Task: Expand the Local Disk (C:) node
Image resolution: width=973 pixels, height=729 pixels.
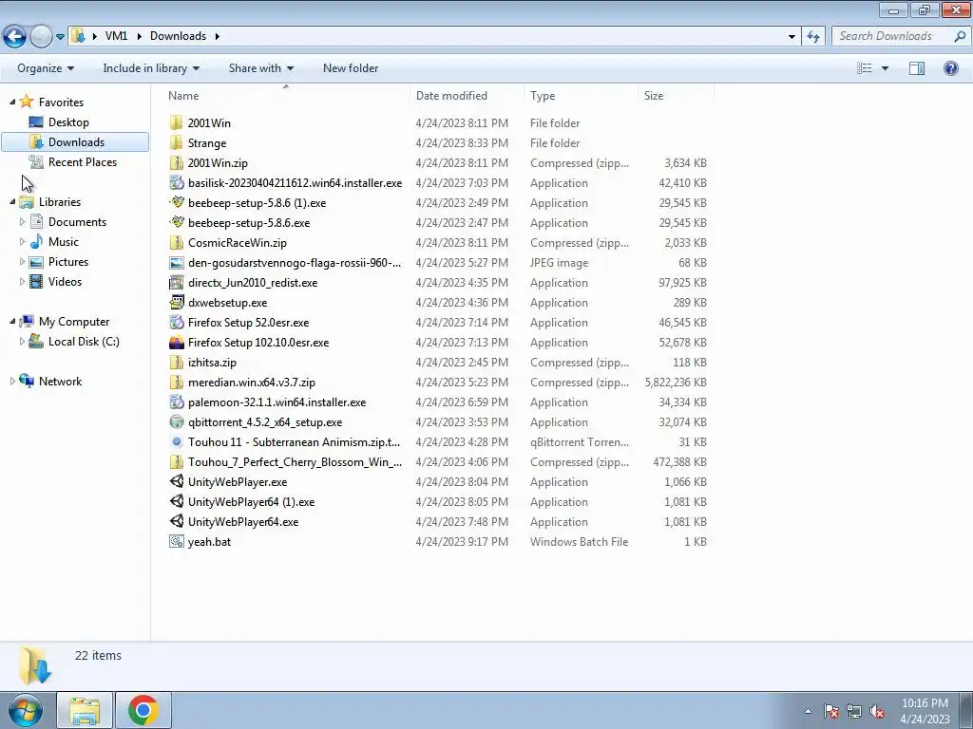Action: coord(22,342)
